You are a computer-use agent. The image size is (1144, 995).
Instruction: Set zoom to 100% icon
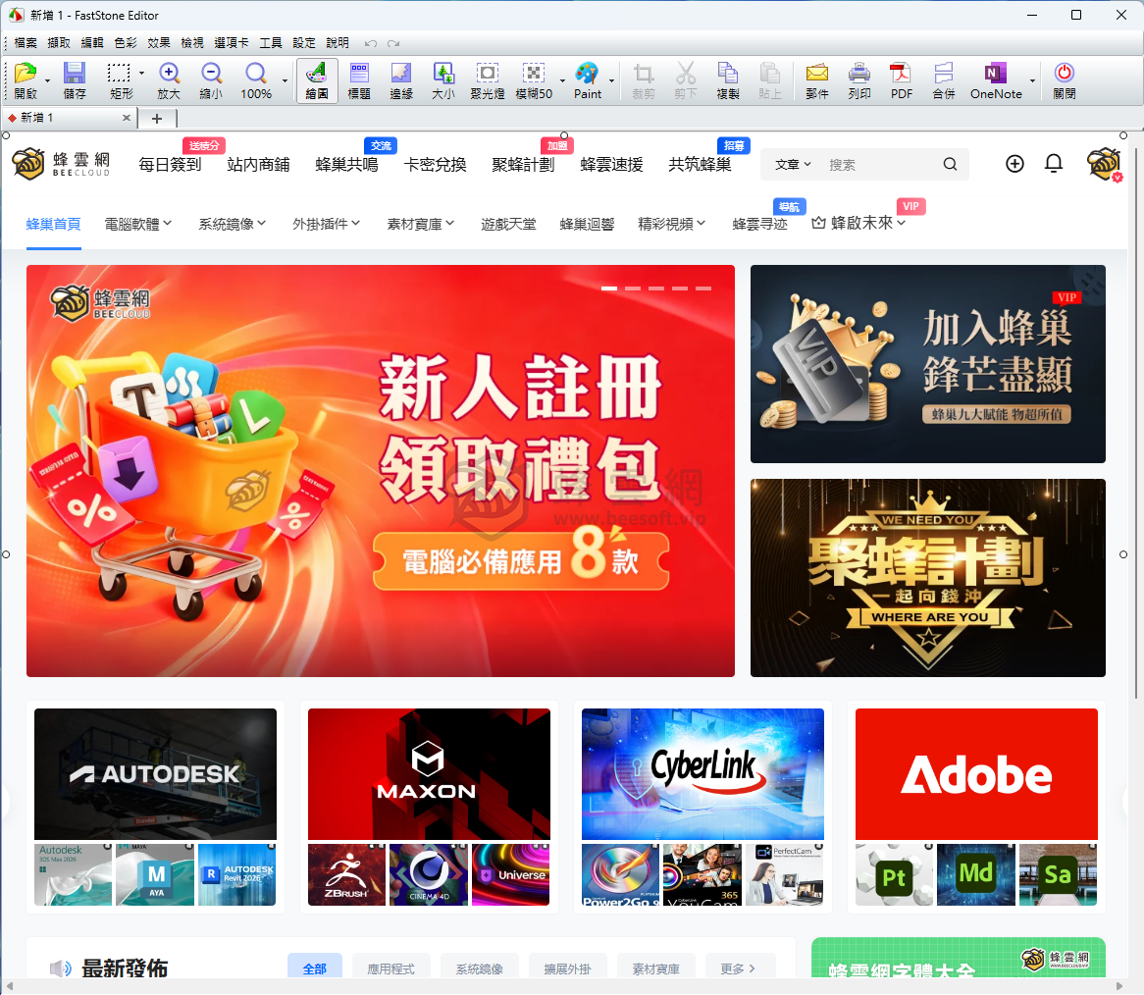coord(256,80)
